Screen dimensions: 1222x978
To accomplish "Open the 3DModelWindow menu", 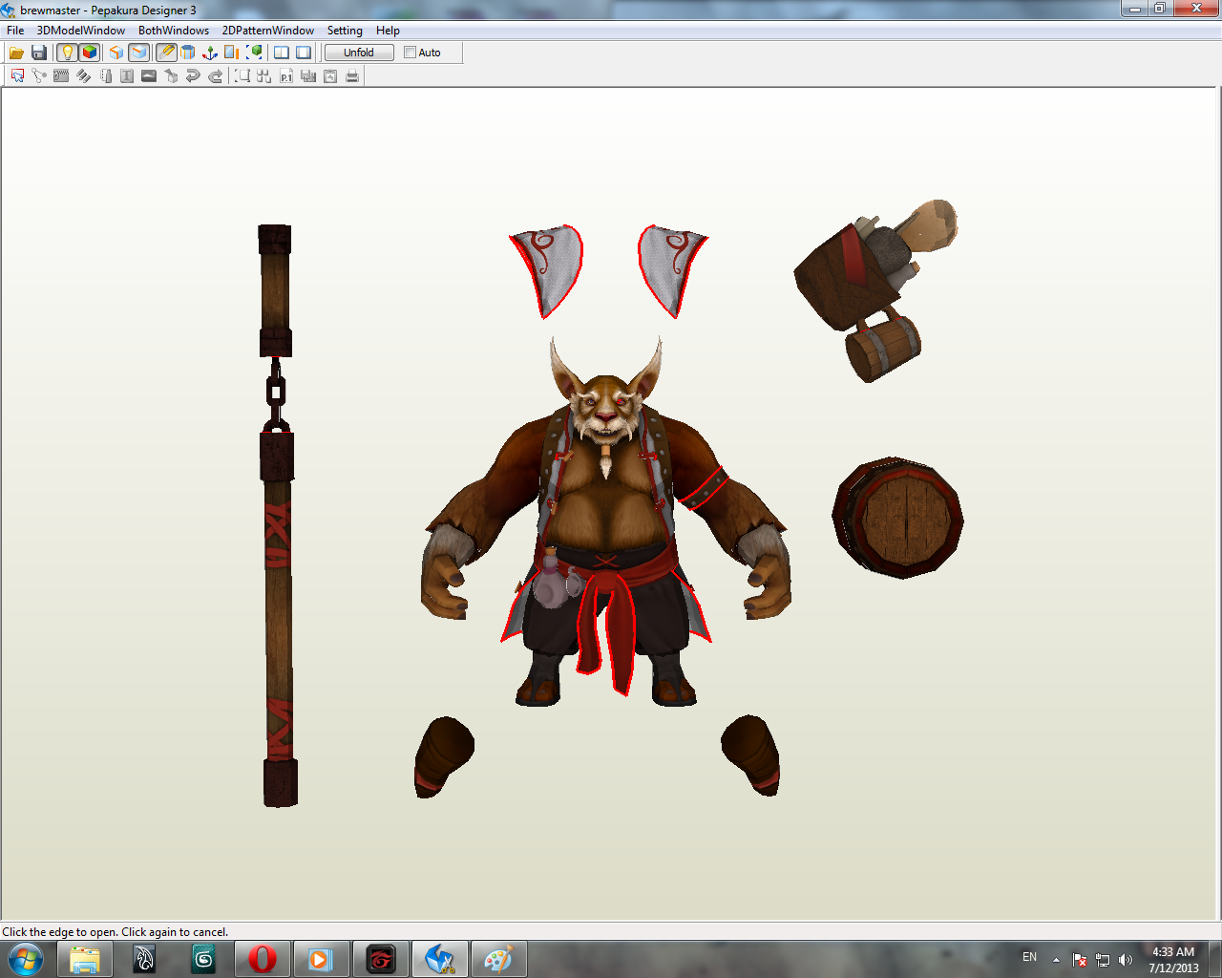I will tap(81, 31).
